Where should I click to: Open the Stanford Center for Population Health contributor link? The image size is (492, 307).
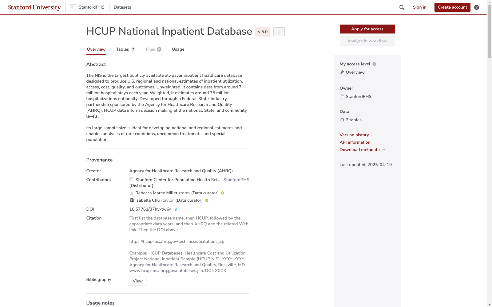click(178, 180)
